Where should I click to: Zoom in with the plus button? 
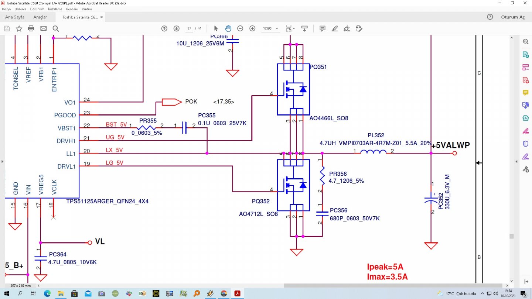tap(252, 28)
